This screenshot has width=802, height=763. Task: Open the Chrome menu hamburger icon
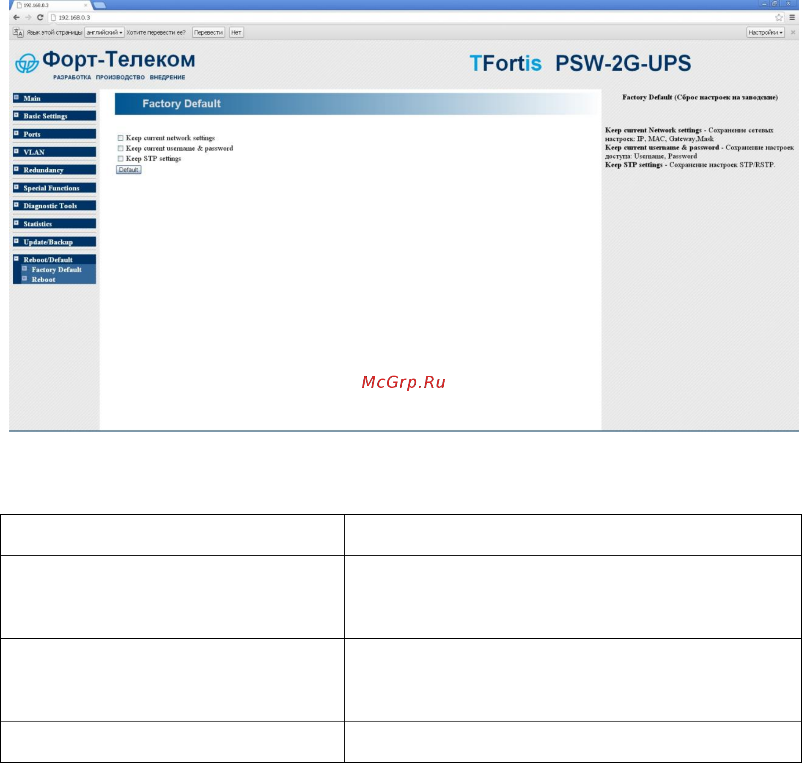792,17
